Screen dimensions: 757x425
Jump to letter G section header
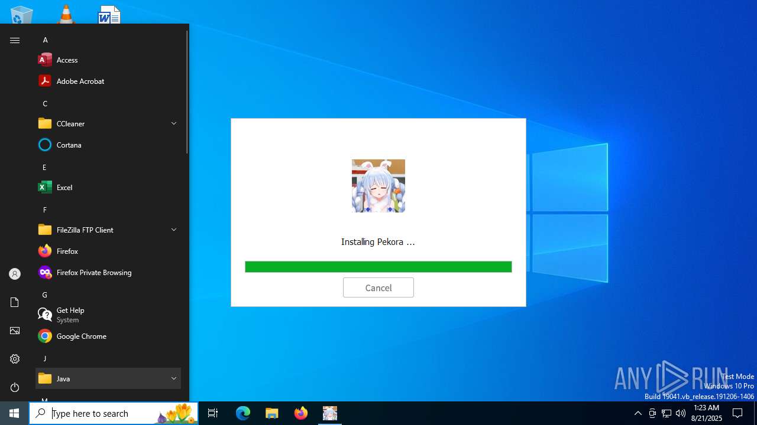click(x=44, y=295)
